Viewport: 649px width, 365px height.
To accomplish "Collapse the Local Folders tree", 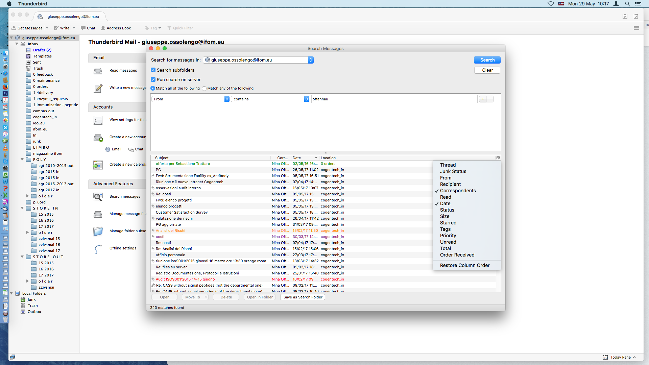I will (11, 293).
